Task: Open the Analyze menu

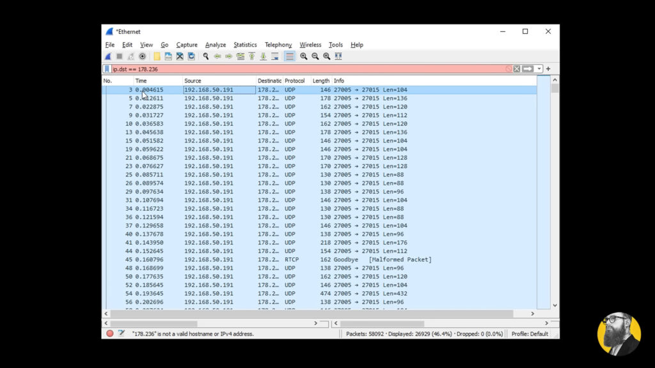Action: click(x=216, y=45)
